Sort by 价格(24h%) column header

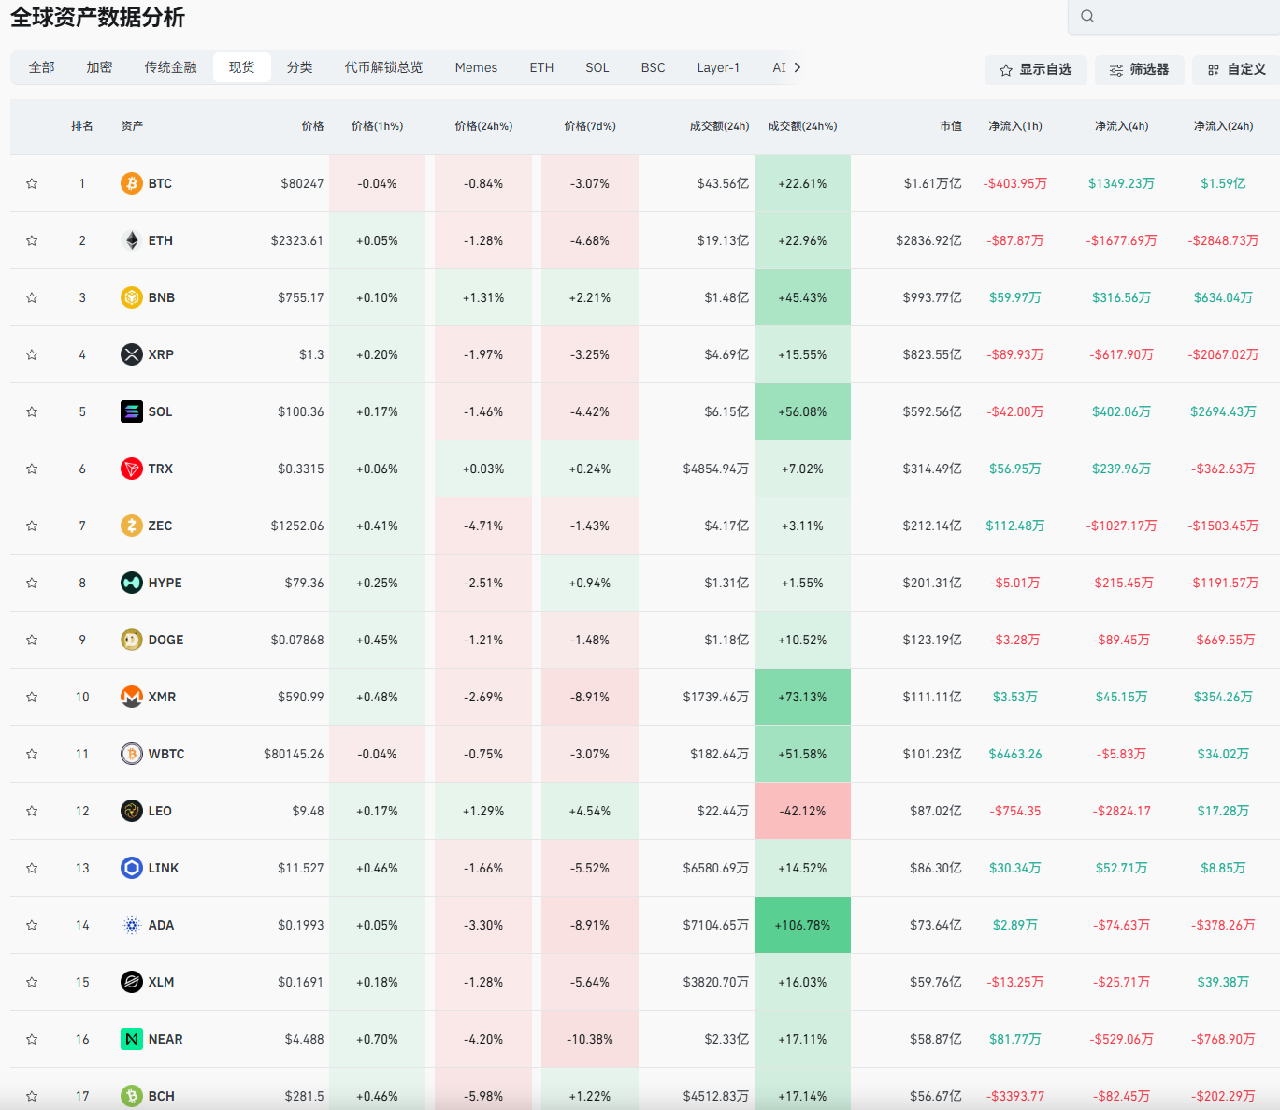(x=483, y=126)
